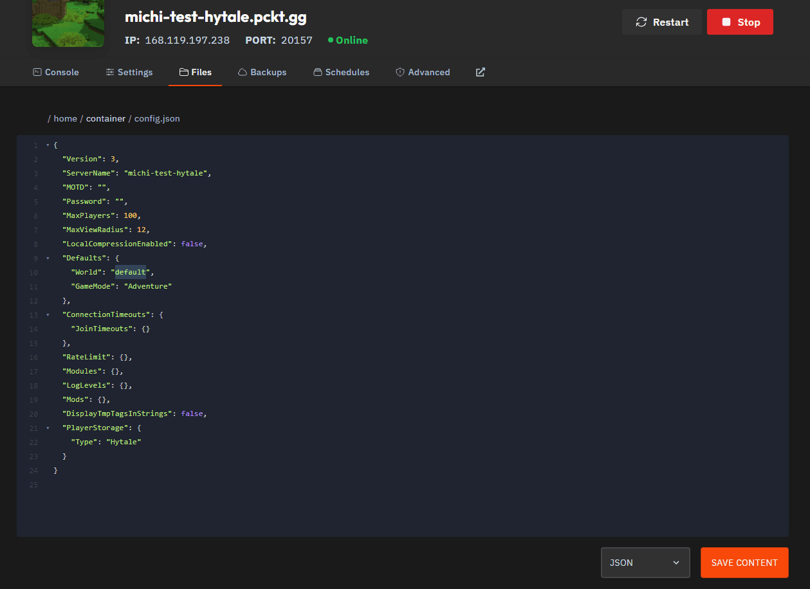Open the JSON file-type dropdown
810x589 pixels.
tap(645, 563)
